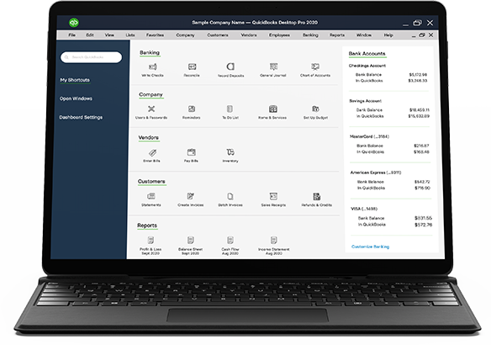Open the Reports menu
The image size is (491, 345).
(x=337, y=35)
